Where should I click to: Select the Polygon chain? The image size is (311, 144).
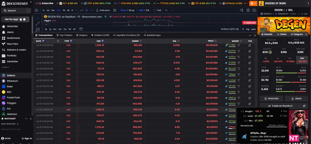click(x=16, y=103)
